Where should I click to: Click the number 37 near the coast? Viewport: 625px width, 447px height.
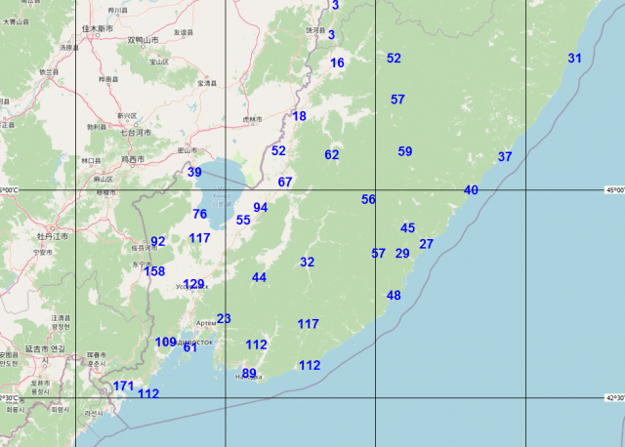505,157
